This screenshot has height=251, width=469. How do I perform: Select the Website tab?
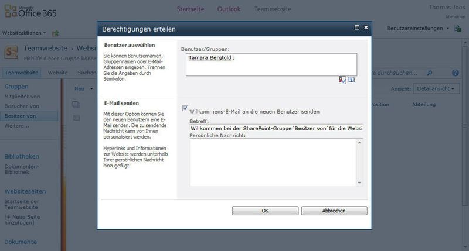pyautogui.click(x=57, y=73)
